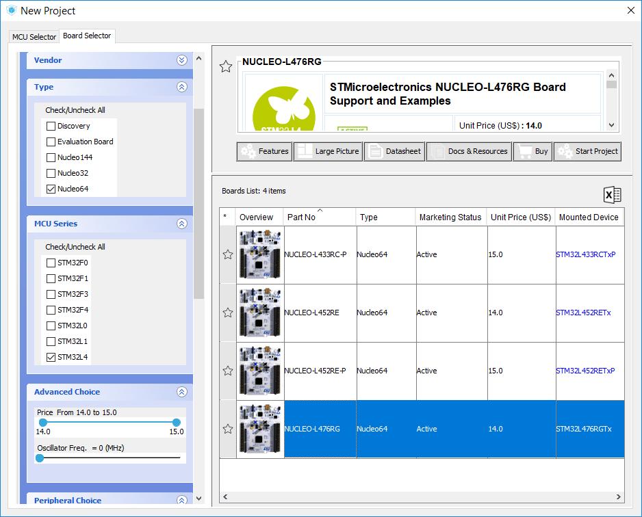Open STM32L452RETxP device link
Screen dimensions: 642x517
585,371
